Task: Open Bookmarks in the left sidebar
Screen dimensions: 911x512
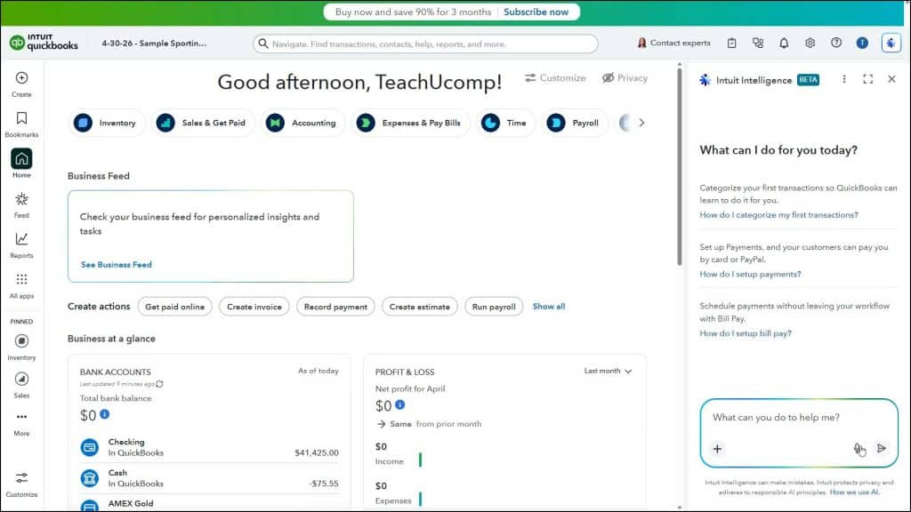Action: 21,124
